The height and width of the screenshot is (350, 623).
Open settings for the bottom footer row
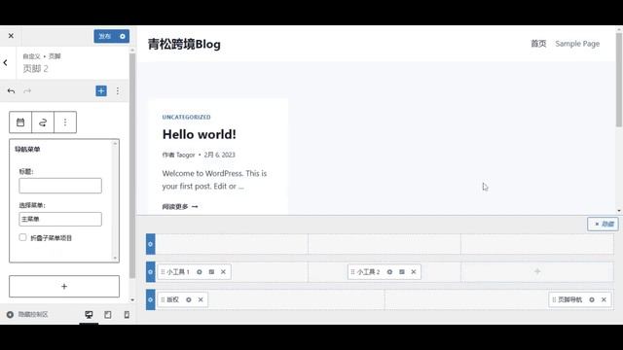(151, 299)
